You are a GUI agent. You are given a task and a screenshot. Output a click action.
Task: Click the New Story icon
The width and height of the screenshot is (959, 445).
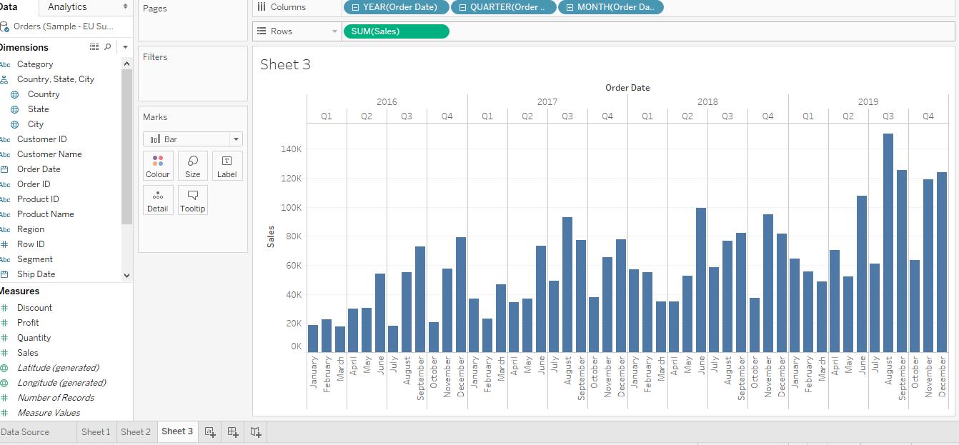256,431
